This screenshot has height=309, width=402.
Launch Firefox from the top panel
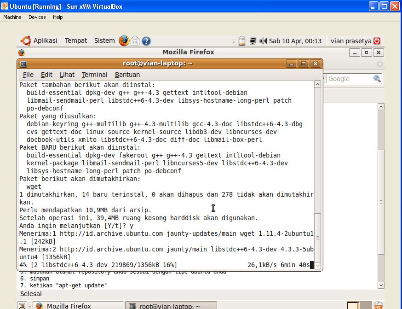pos(124,41)
